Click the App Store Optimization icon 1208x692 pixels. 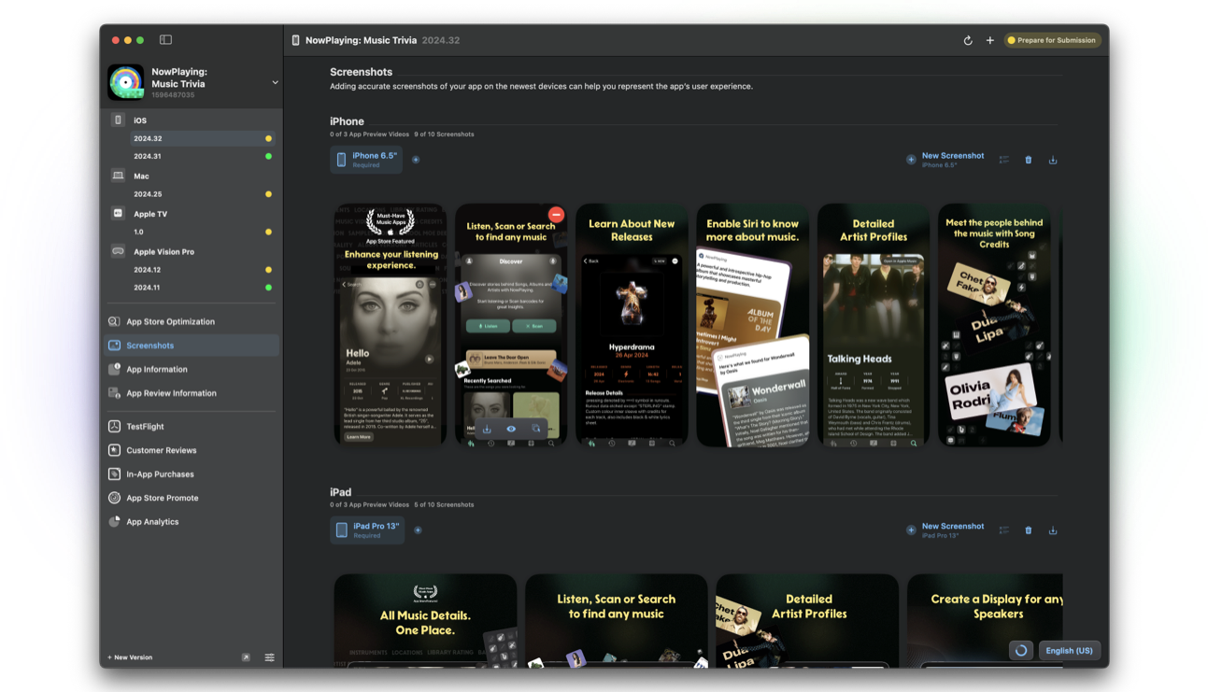tap(114, 321)
